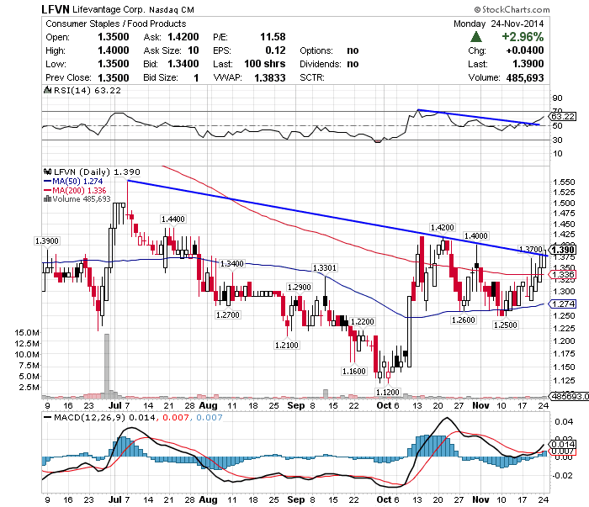Viewport: 589px width, 507px height.
Task: Click the 1.3700 price callout
Action: (x=530, y=249)
